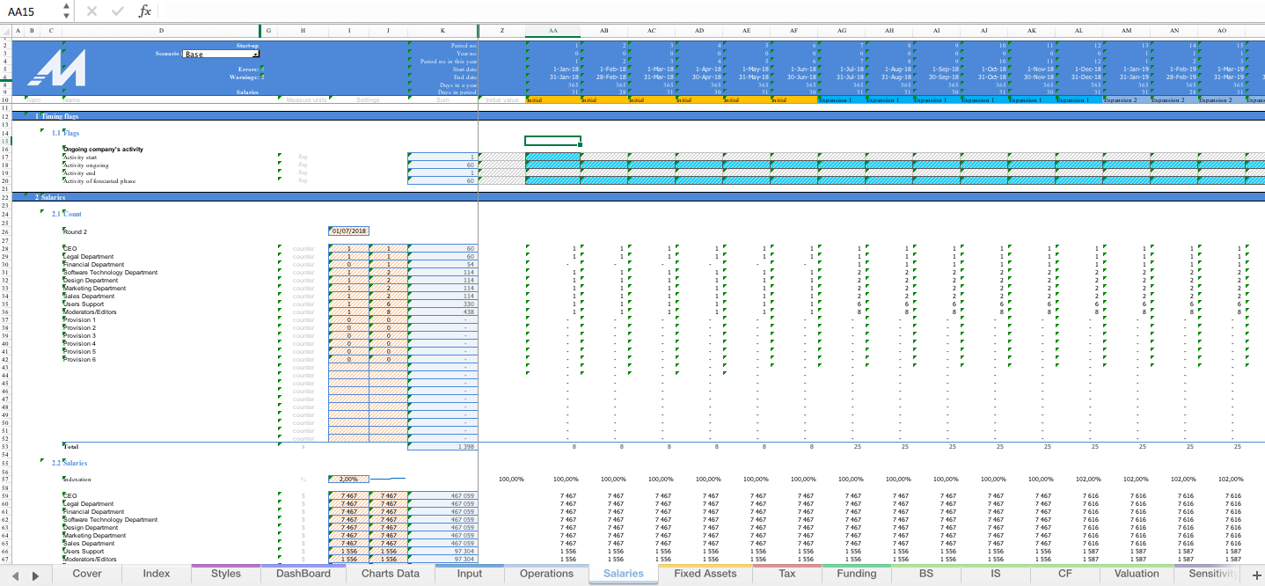
Task: Open the Valuation sheet tab
Action: (x=1137, y=574)
